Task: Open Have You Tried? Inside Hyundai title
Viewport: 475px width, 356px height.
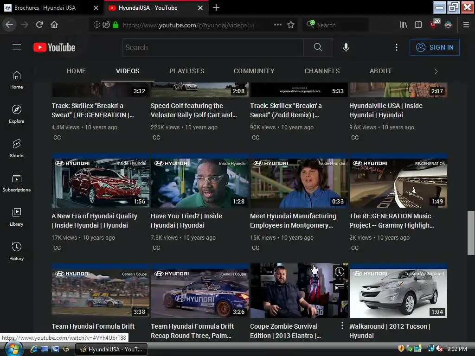Action: click(186, 221)
